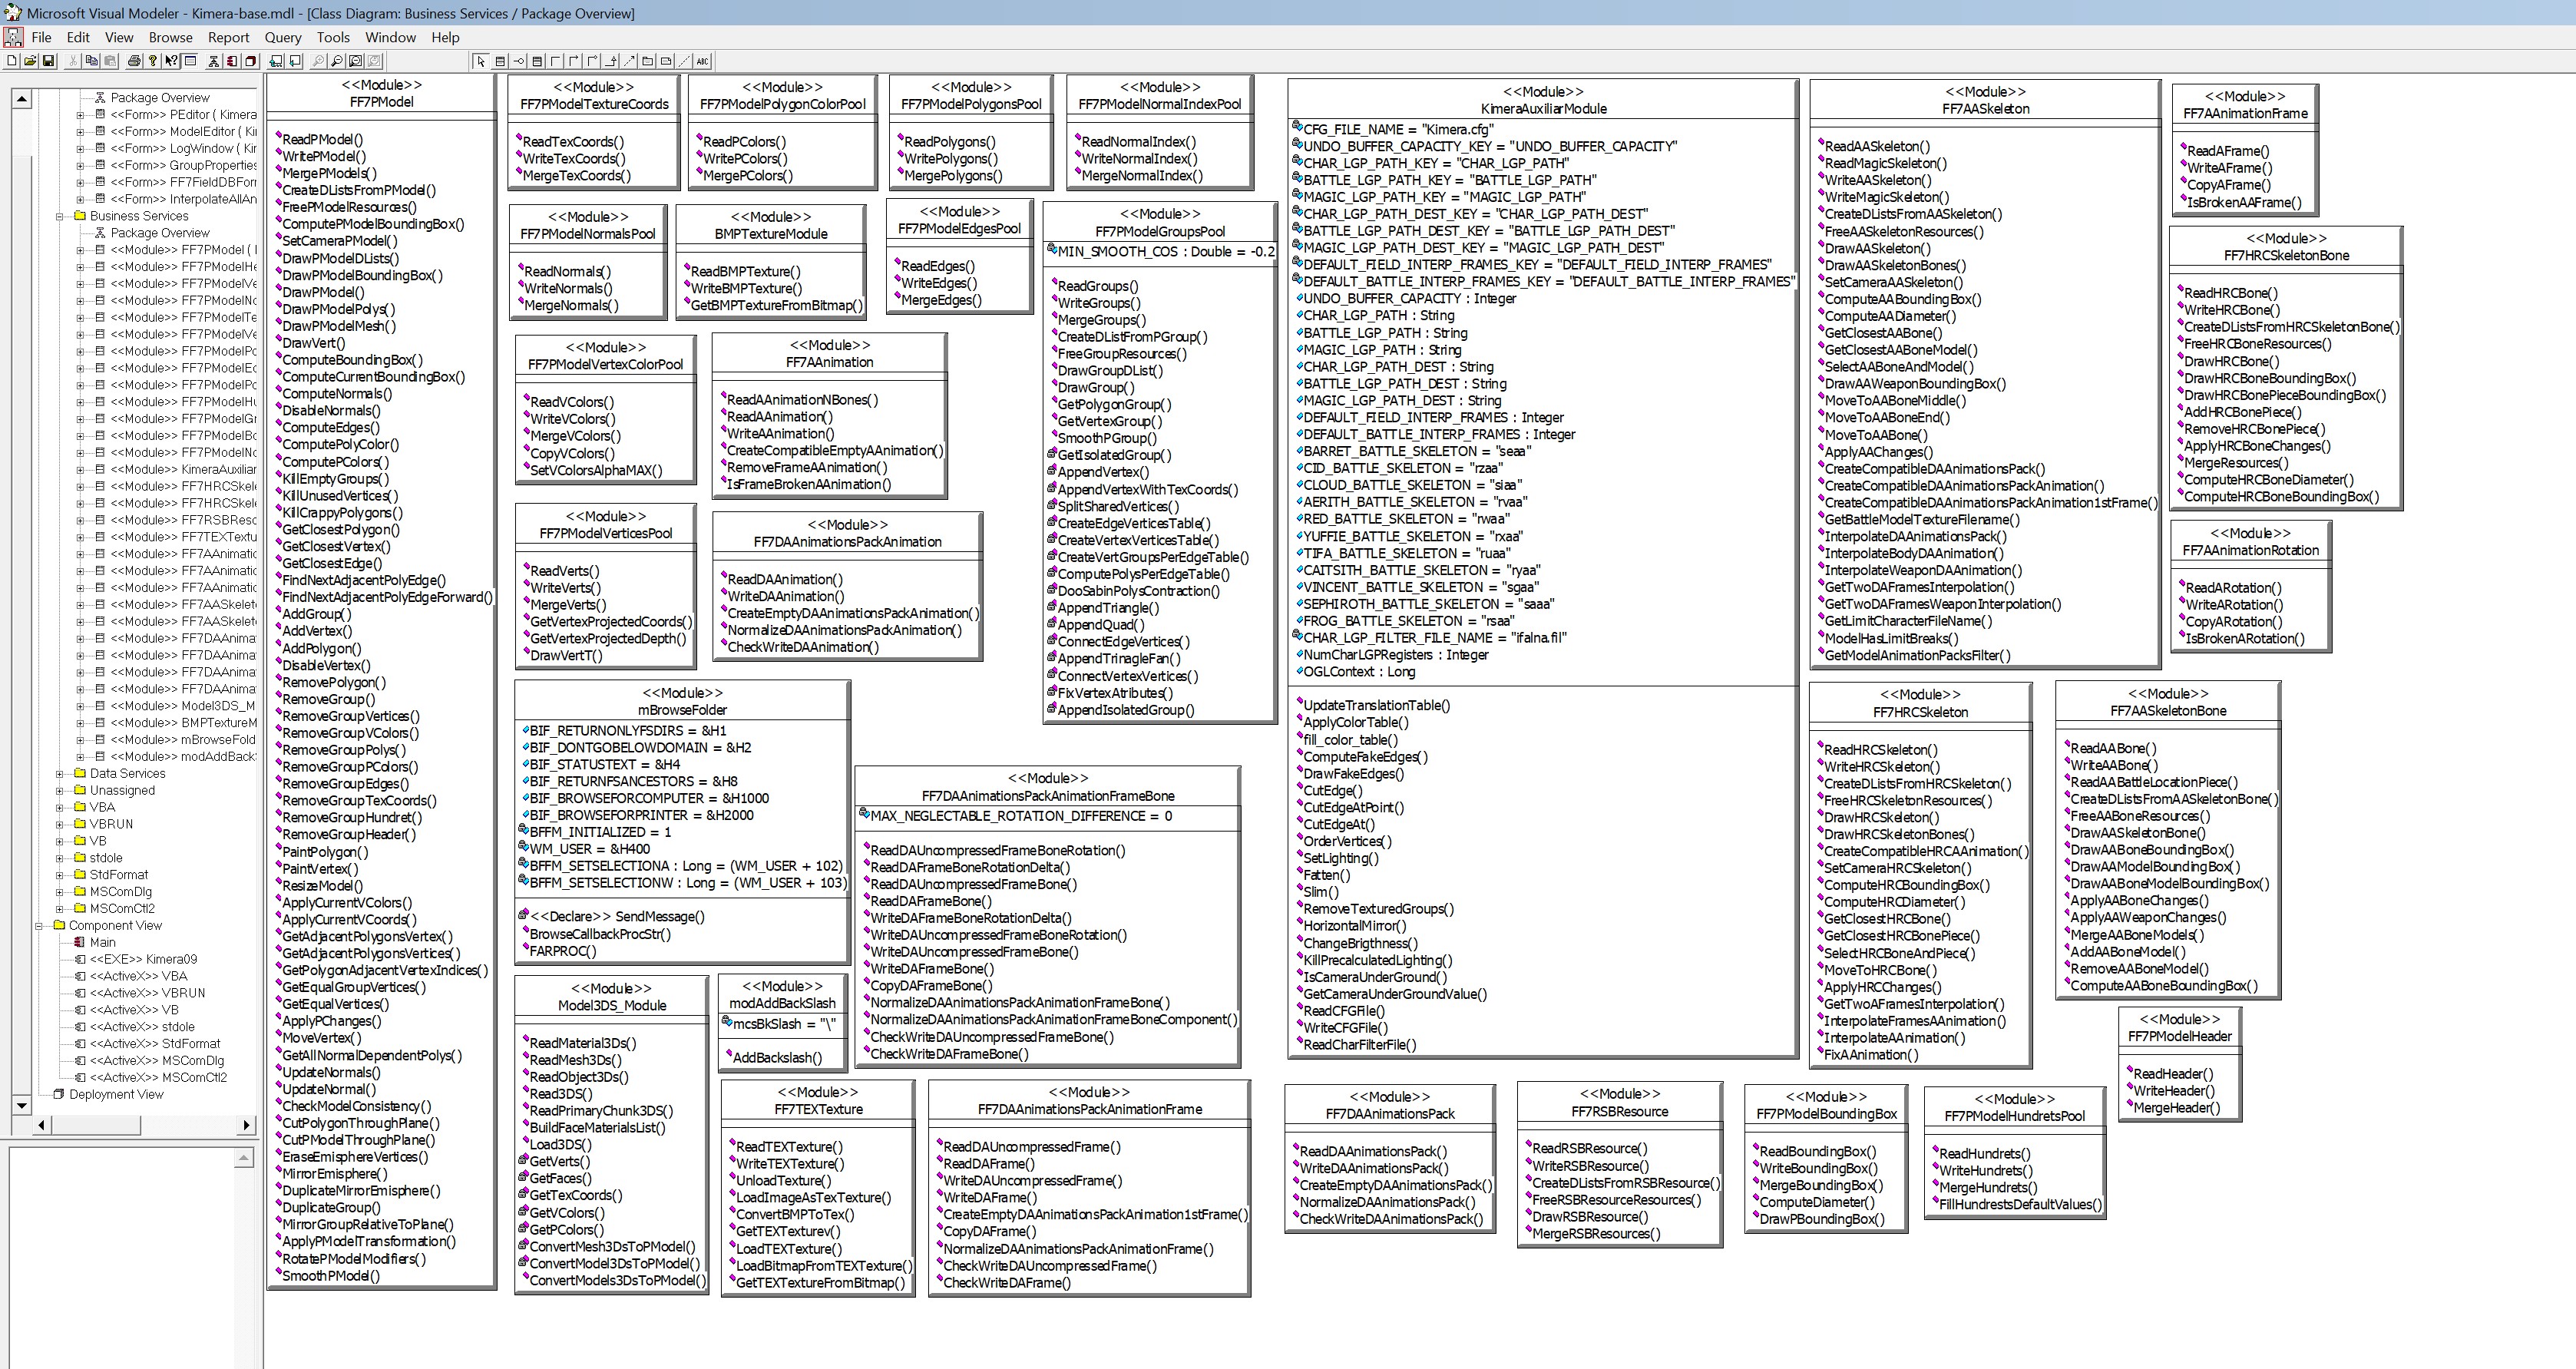Click the Print diagram toolbar icon
Screen dimensions: 2576x1369
coord(134,61)
